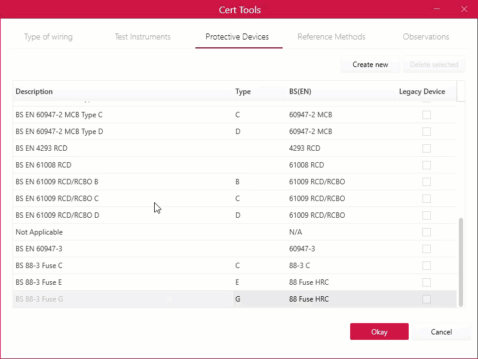Confirm with the Okay button
This screenshot has width=478, height=359.
379,331
